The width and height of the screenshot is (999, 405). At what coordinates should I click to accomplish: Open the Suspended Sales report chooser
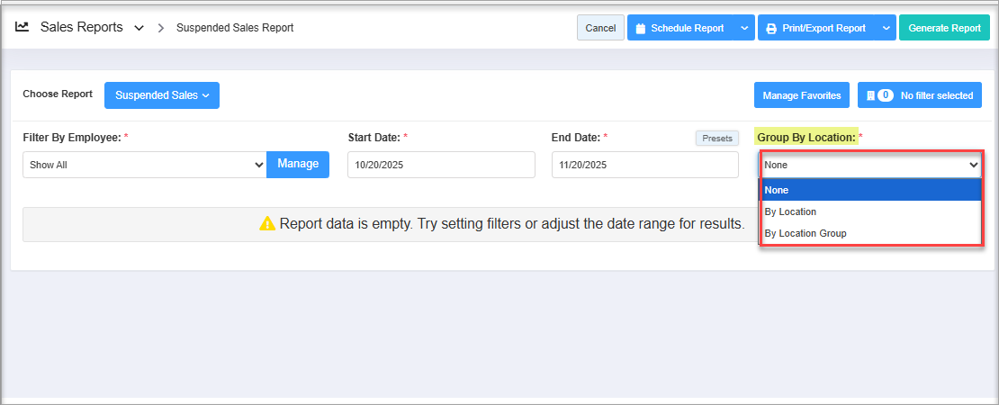(161, 95)
